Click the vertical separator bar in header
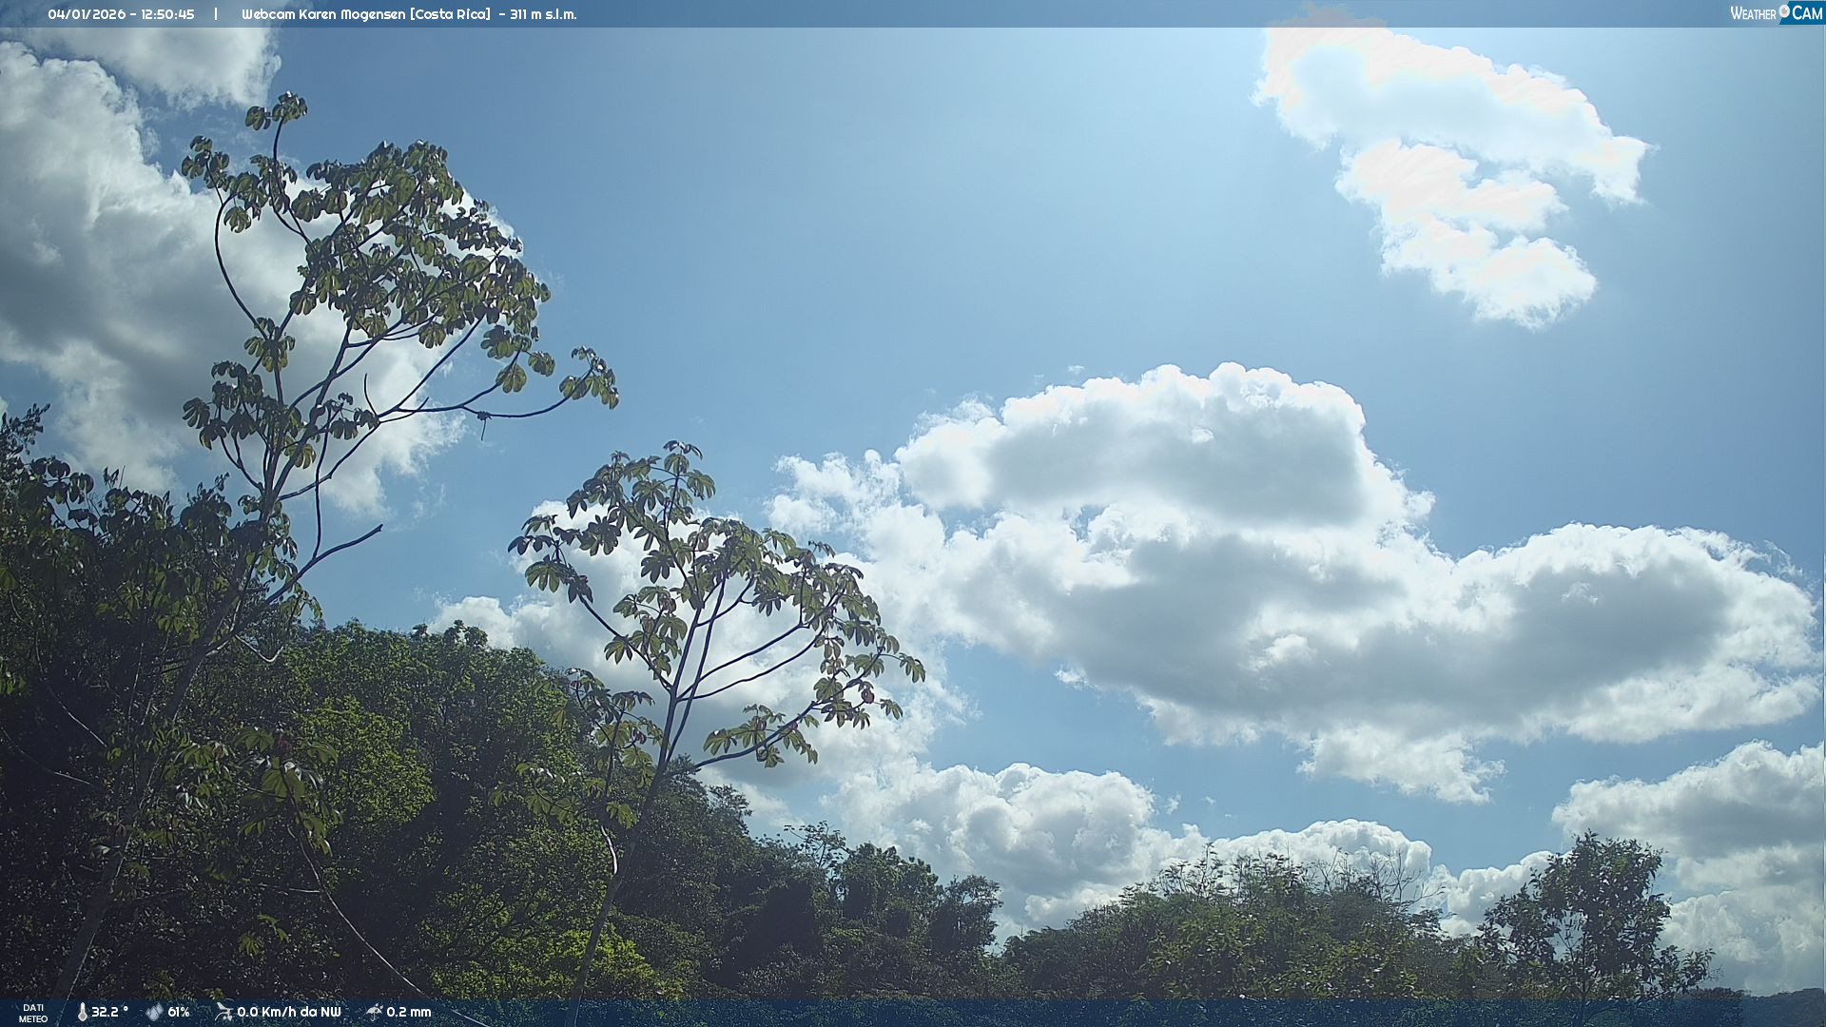The height and width of the screenshot is (1027, 1826). [x=216, y=14]
